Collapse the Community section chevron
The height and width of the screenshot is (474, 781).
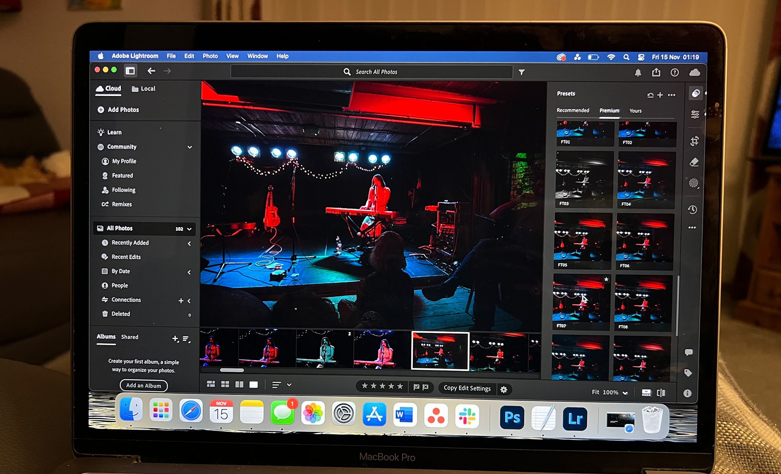[x=190, y=147]
